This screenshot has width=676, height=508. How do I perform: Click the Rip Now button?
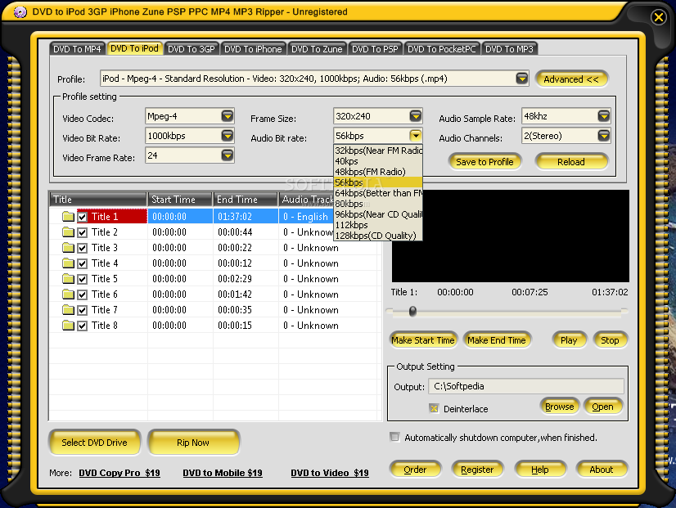point(193,443)
